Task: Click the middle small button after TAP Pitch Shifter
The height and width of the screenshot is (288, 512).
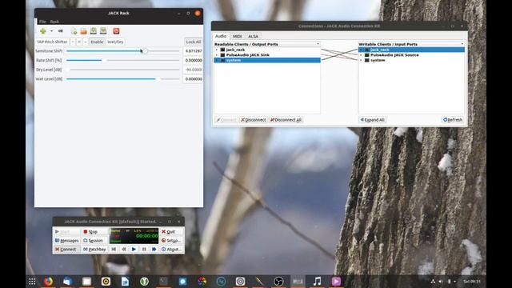Action: (x=79, y=42)
